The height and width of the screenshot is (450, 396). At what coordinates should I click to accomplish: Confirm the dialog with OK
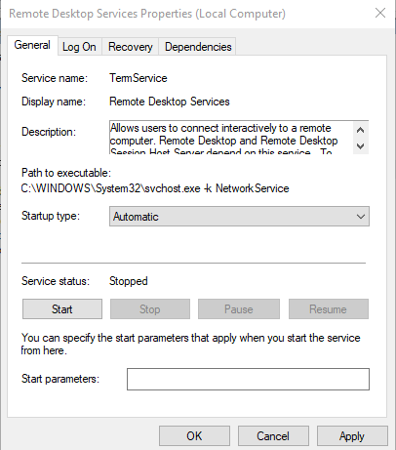click(x=194, y=436)
